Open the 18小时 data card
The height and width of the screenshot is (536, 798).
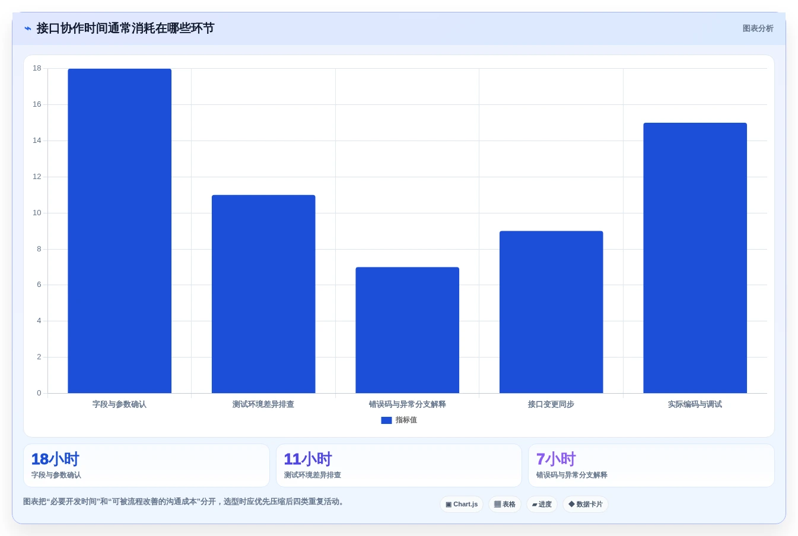click(147, 466)
